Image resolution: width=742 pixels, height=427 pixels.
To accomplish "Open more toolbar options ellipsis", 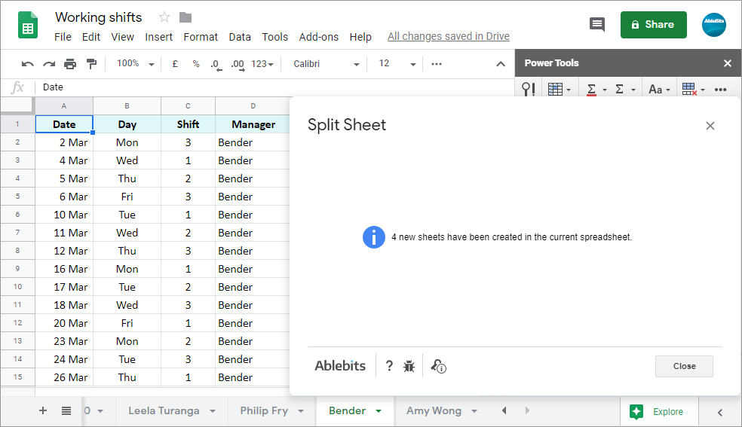I will coord(437,64).
